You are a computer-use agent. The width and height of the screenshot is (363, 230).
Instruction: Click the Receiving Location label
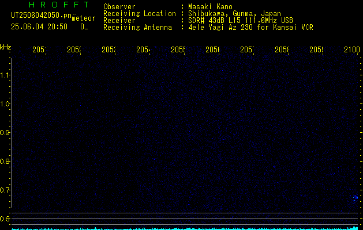140,14
